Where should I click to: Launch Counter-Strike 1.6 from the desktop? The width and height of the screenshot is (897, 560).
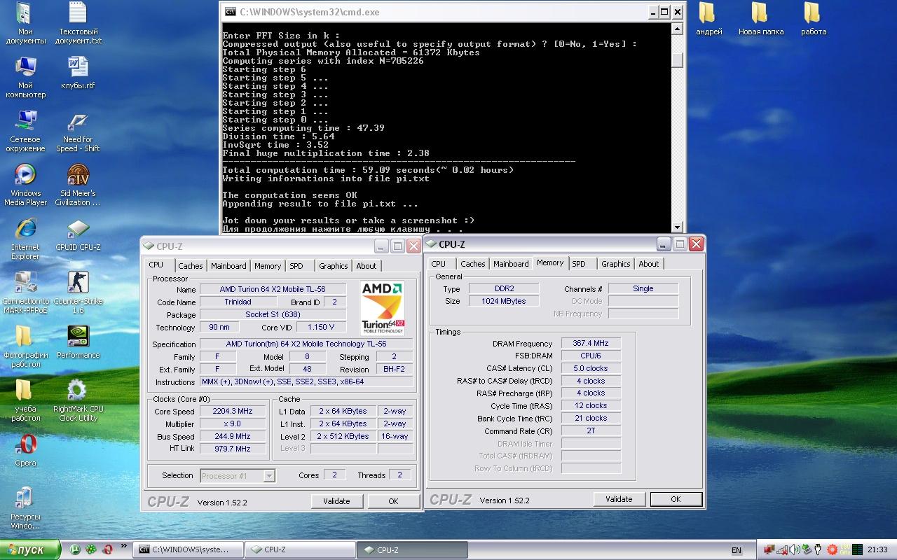click(x=78, y=290)
